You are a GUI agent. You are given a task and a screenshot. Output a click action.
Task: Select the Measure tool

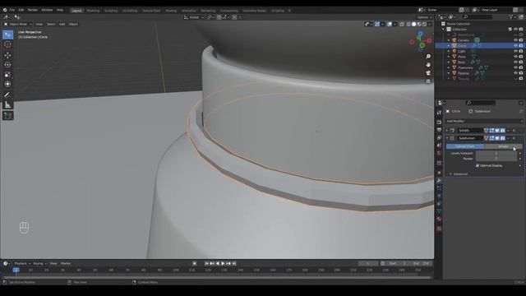tap(7, 104)
